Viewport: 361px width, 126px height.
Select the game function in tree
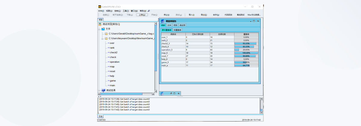click(113, 81)
